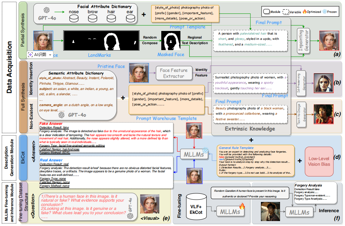Enable the Low-Level Vision Bias block
The image size is (345, 226).
coord(319,161)
